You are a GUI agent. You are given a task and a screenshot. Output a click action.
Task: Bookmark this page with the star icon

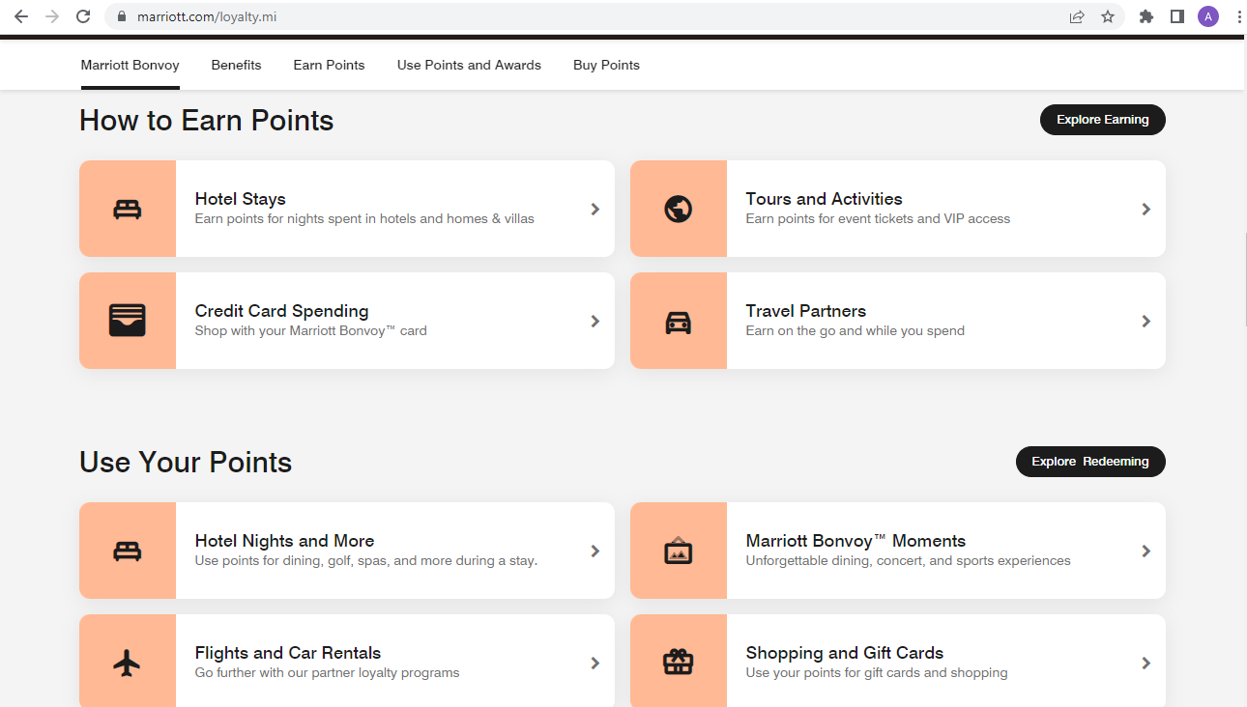1108,16
